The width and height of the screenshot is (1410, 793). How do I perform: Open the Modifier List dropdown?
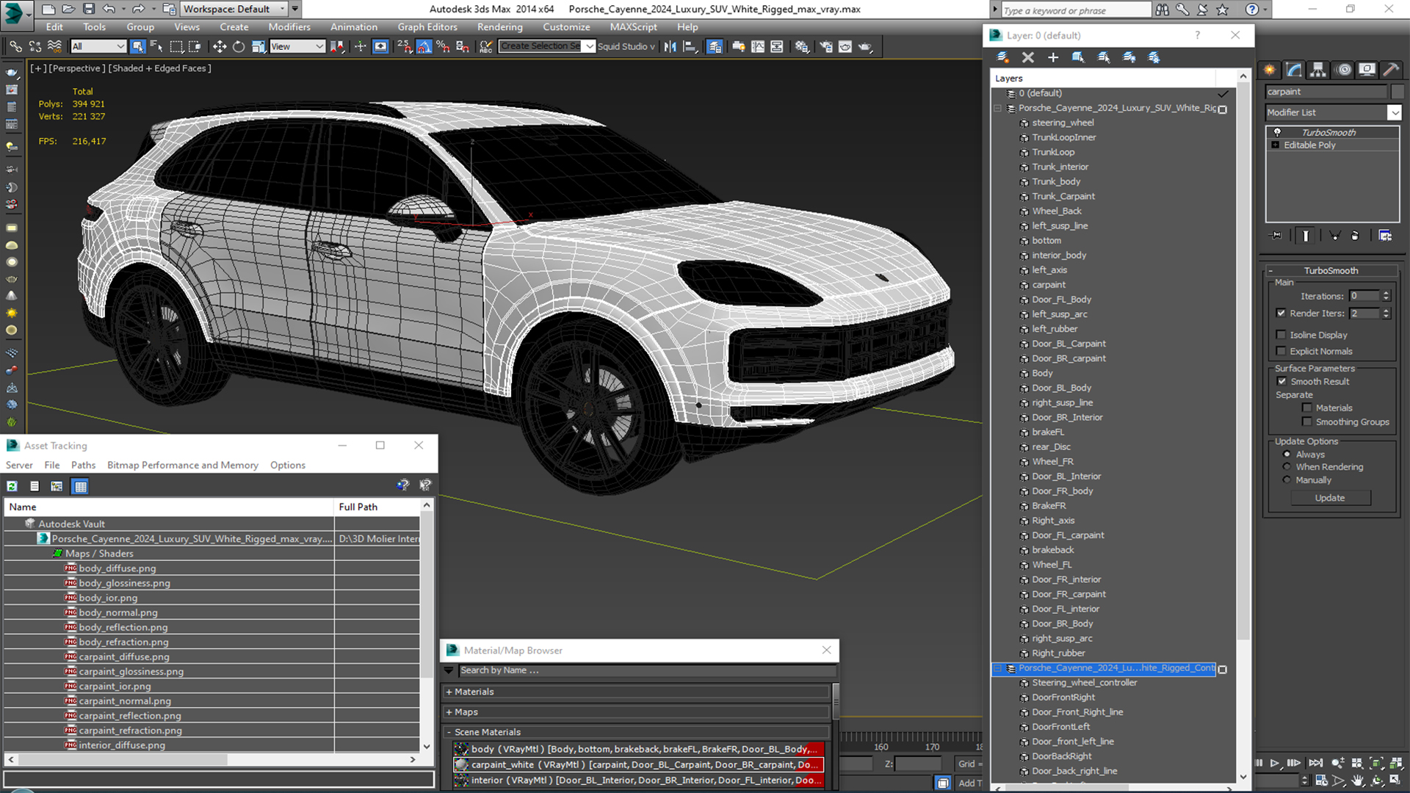tap(1394, 112)
